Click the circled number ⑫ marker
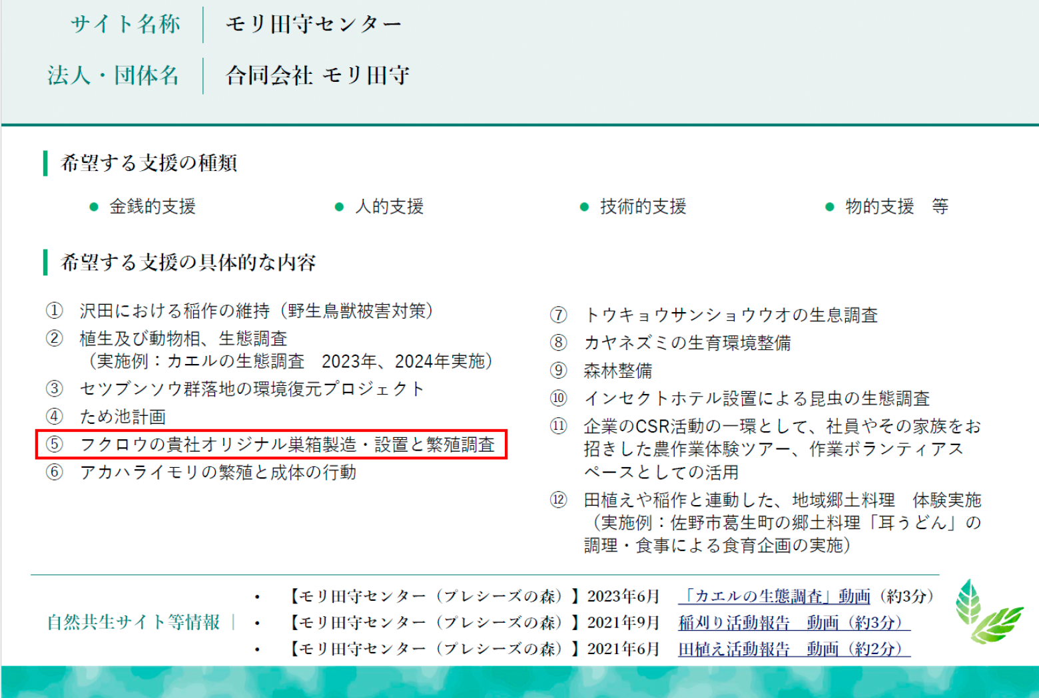The width and height of the screenshot is (1039, 698). tap(558, 500)
